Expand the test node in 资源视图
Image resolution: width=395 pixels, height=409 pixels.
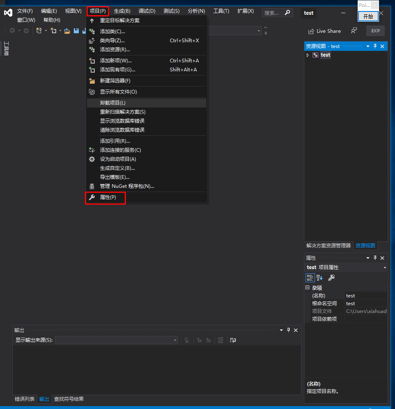coord(308,55)
